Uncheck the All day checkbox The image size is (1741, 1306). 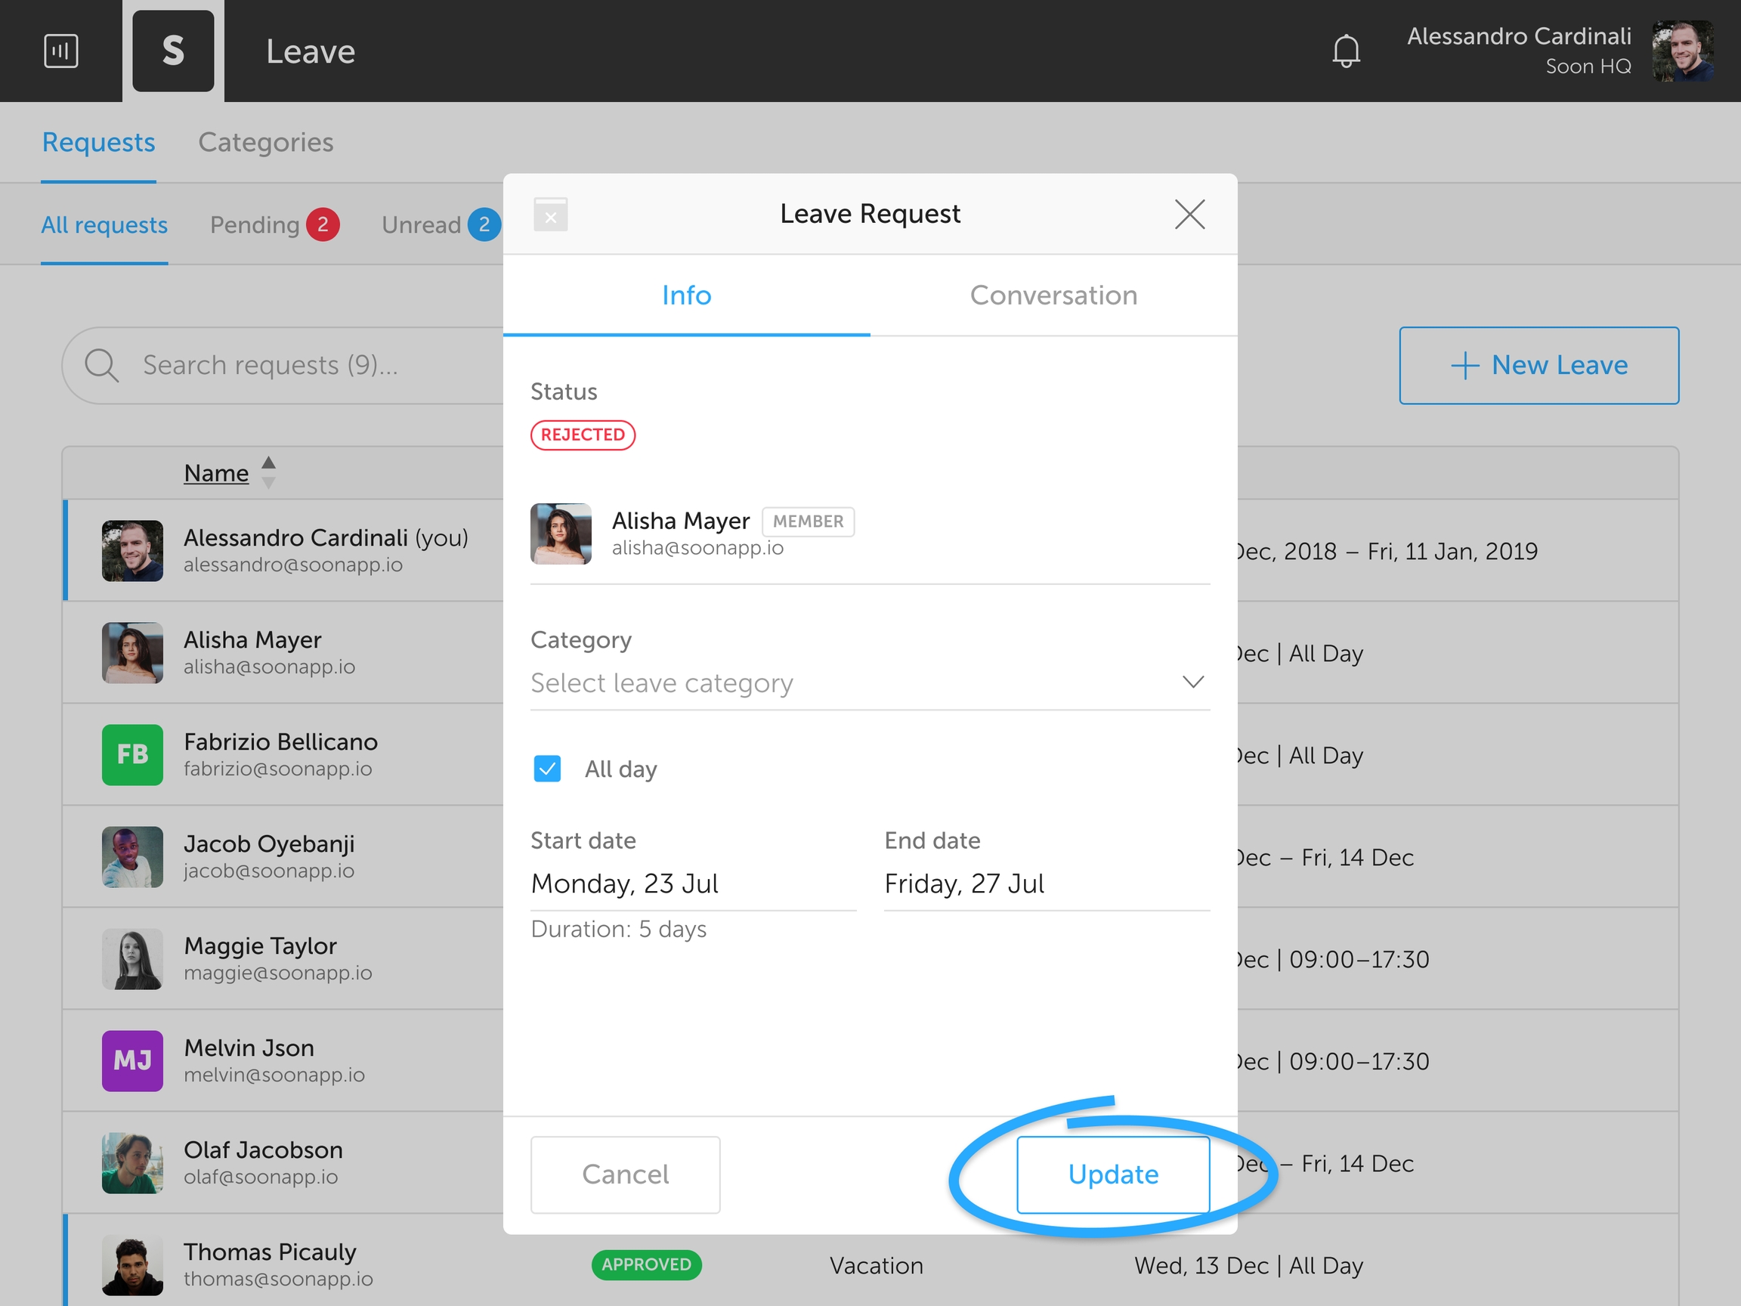coord(547,769)
